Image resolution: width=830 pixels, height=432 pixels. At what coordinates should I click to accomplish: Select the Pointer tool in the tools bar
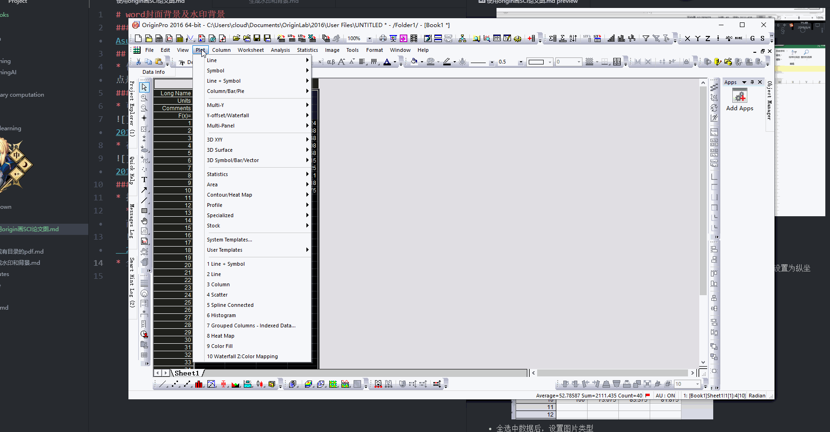click(x=144, y=87)
